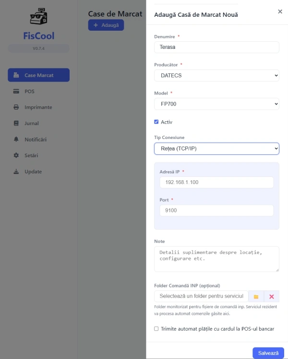Click the Adaugă Casă de Marcat Nouă title

[196, 15]
